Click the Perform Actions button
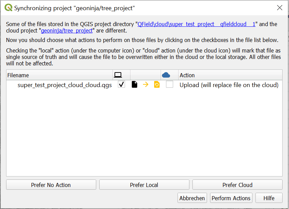This screenshot has width=289, height=209. click(231, 198)
